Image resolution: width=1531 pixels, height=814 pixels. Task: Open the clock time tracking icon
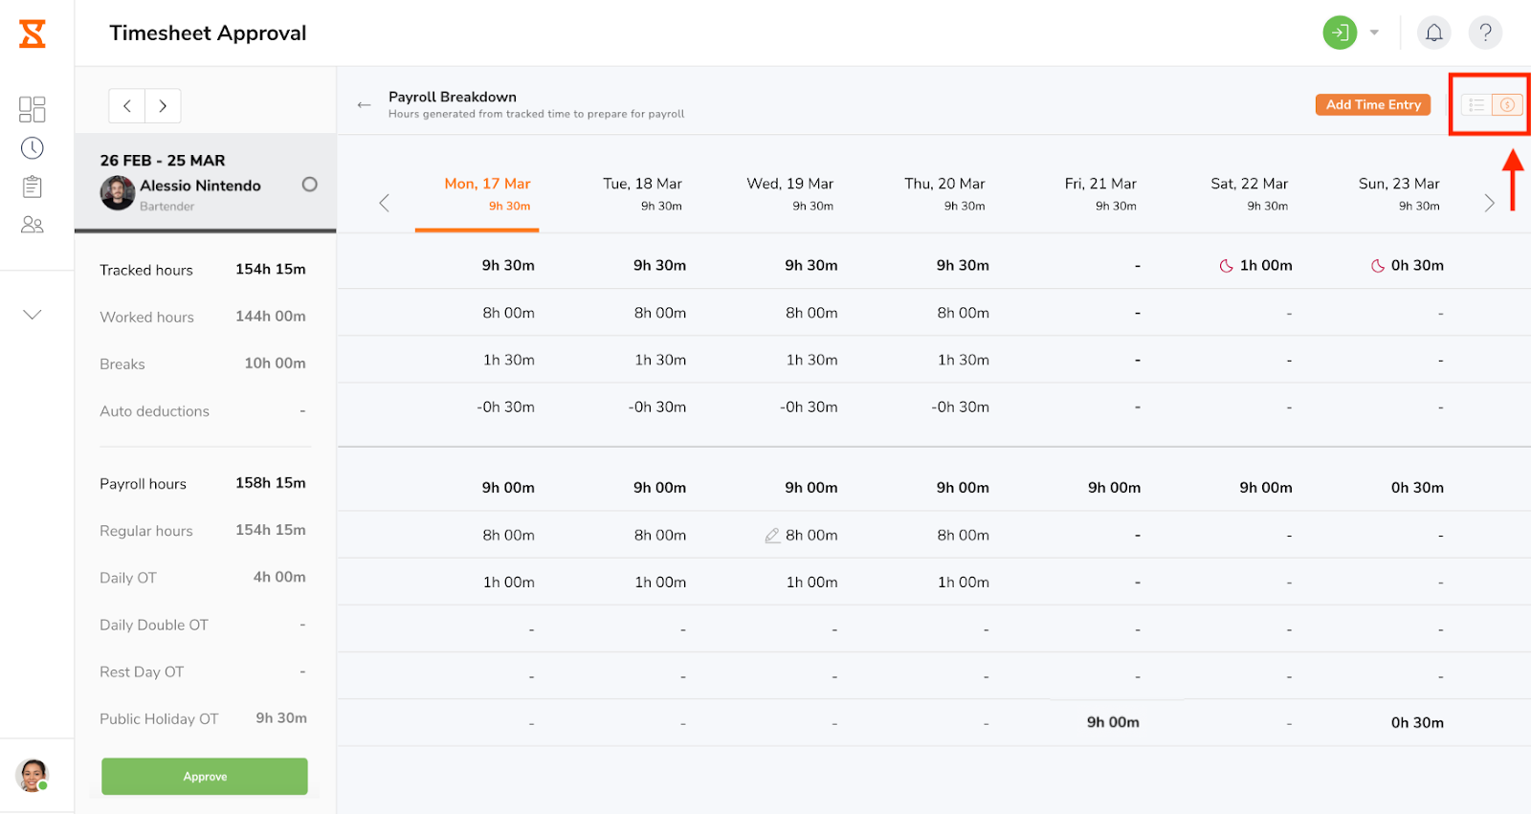32,148
